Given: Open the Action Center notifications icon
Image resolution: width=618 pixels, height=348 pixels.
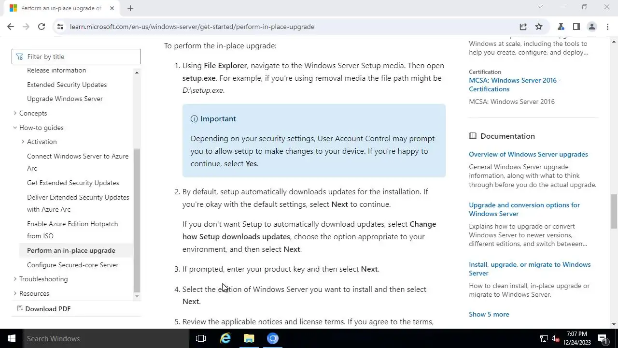Looking at the screenshot, I should 603,338.
